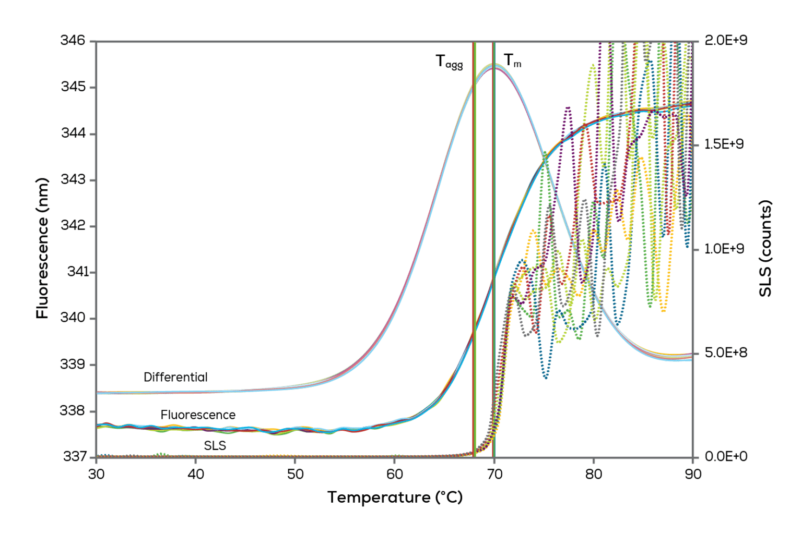Select the "90" temperature tick label
Viewport: 802px width, 534px height.
pos(693,474)
